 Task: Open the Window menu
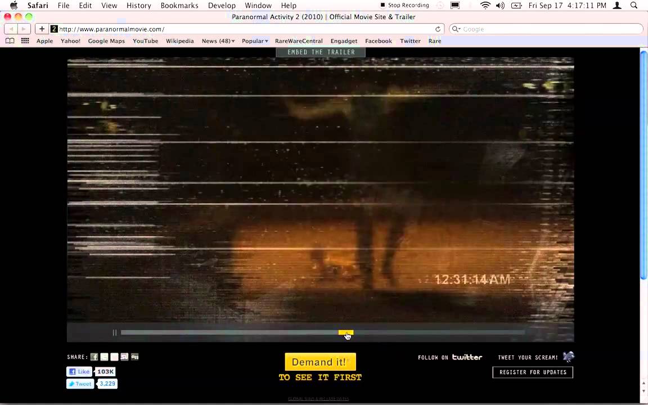[258, 6]
